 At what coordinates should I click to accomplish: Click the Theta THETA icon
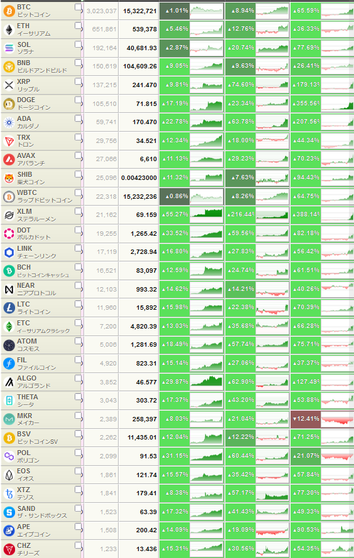[9, 401]
